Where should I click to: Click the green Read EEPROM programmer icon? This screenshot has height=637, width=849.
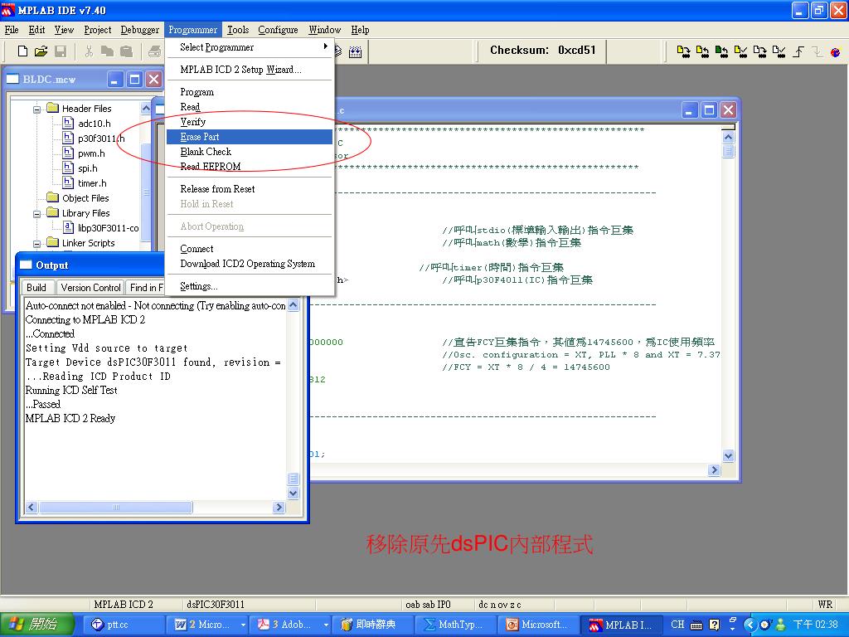click(721, 51)
